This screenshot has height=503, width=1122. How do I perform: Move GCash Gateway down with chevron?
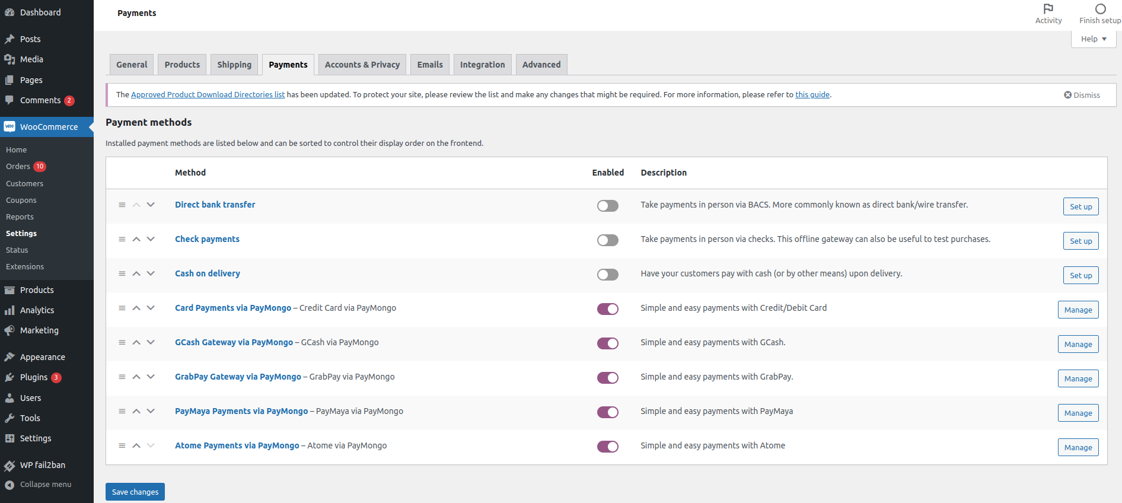click(151, 342)
